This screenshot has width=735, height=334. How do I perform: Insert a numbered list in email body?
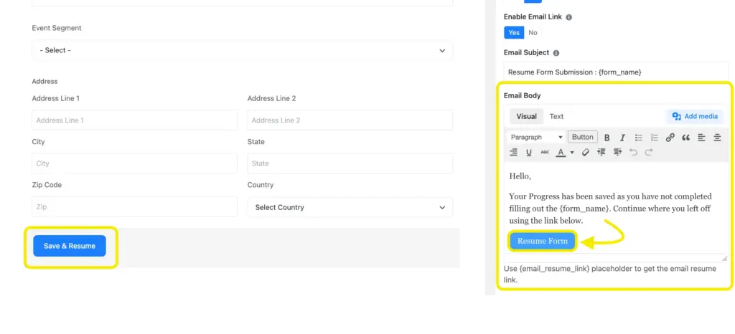click(655, 138)
